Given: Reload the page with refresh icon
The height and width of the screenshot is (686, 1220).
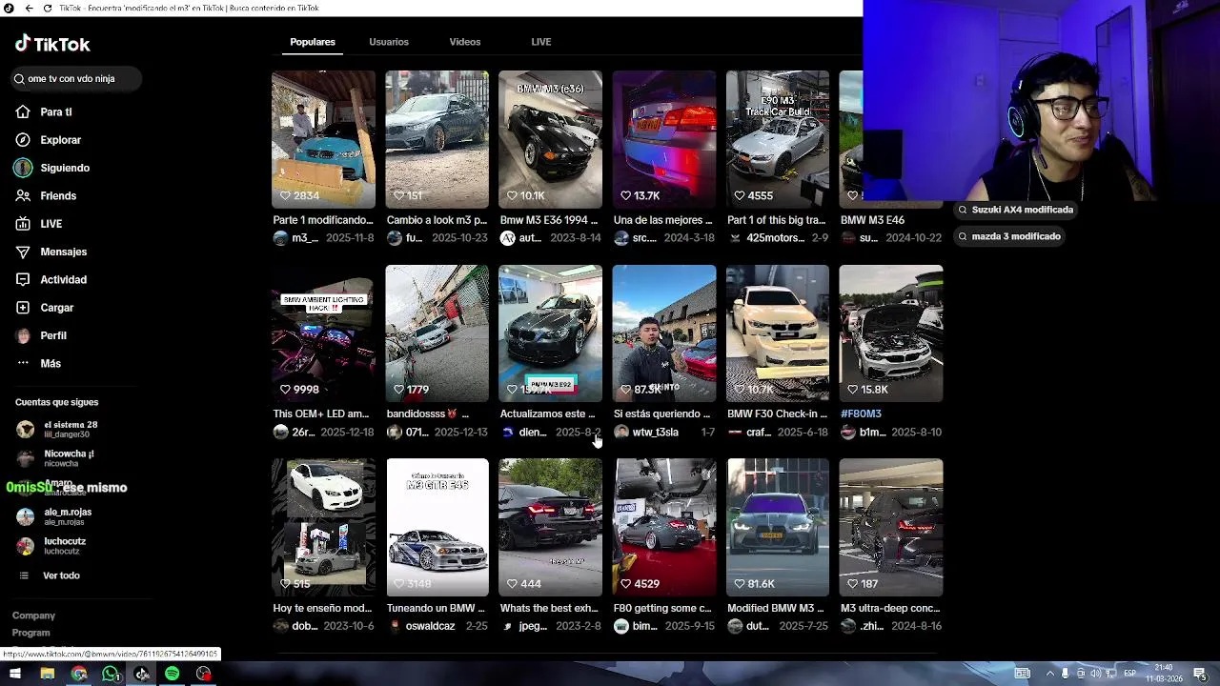Looking at the screenshot, I should click(48, 8).
